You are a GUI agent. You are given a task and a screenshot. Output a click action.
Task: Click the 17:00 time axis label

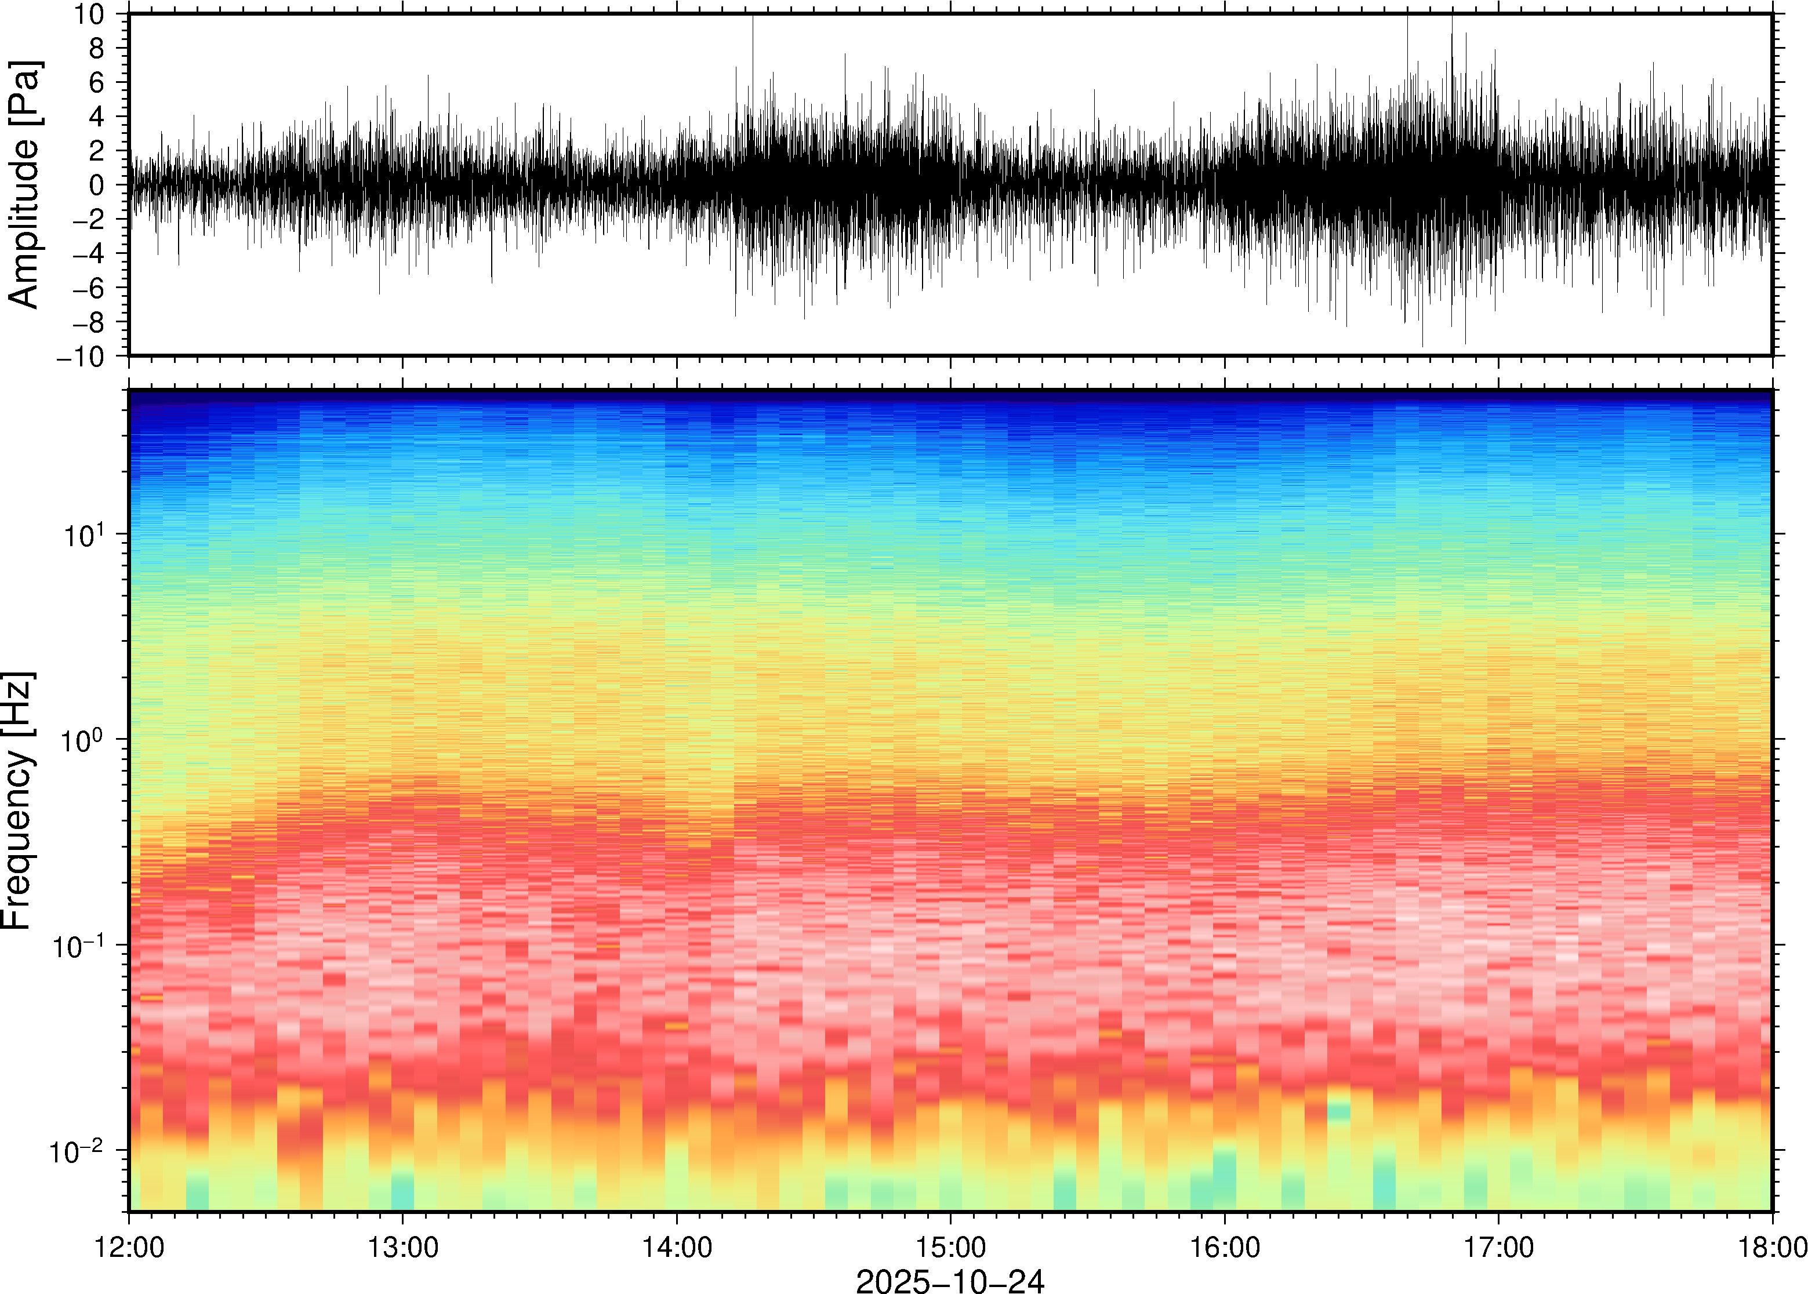1498,1247
